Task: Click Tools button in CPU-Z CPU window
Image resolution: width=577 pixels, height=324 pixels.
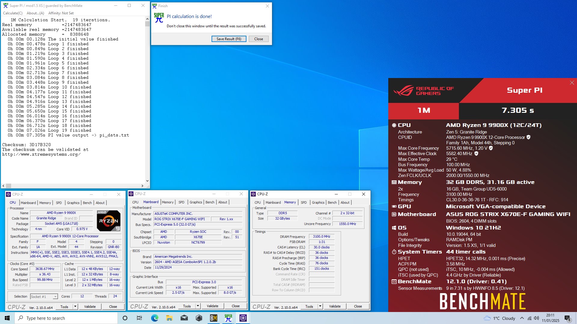Action: pos(64,307)
